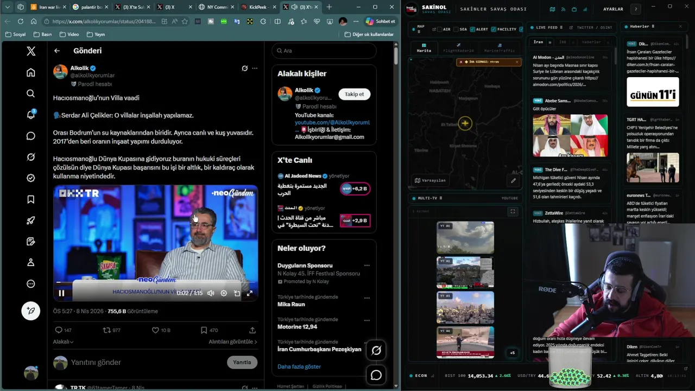Open the X home page icon
Viewport: 695px width, 391px height.
click(31, 72)
